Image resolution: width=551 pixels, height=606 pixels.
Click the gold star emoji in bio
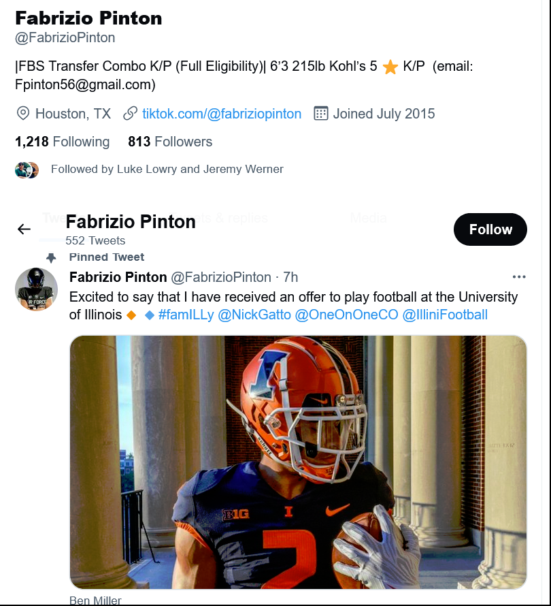(x=390, y=67)
